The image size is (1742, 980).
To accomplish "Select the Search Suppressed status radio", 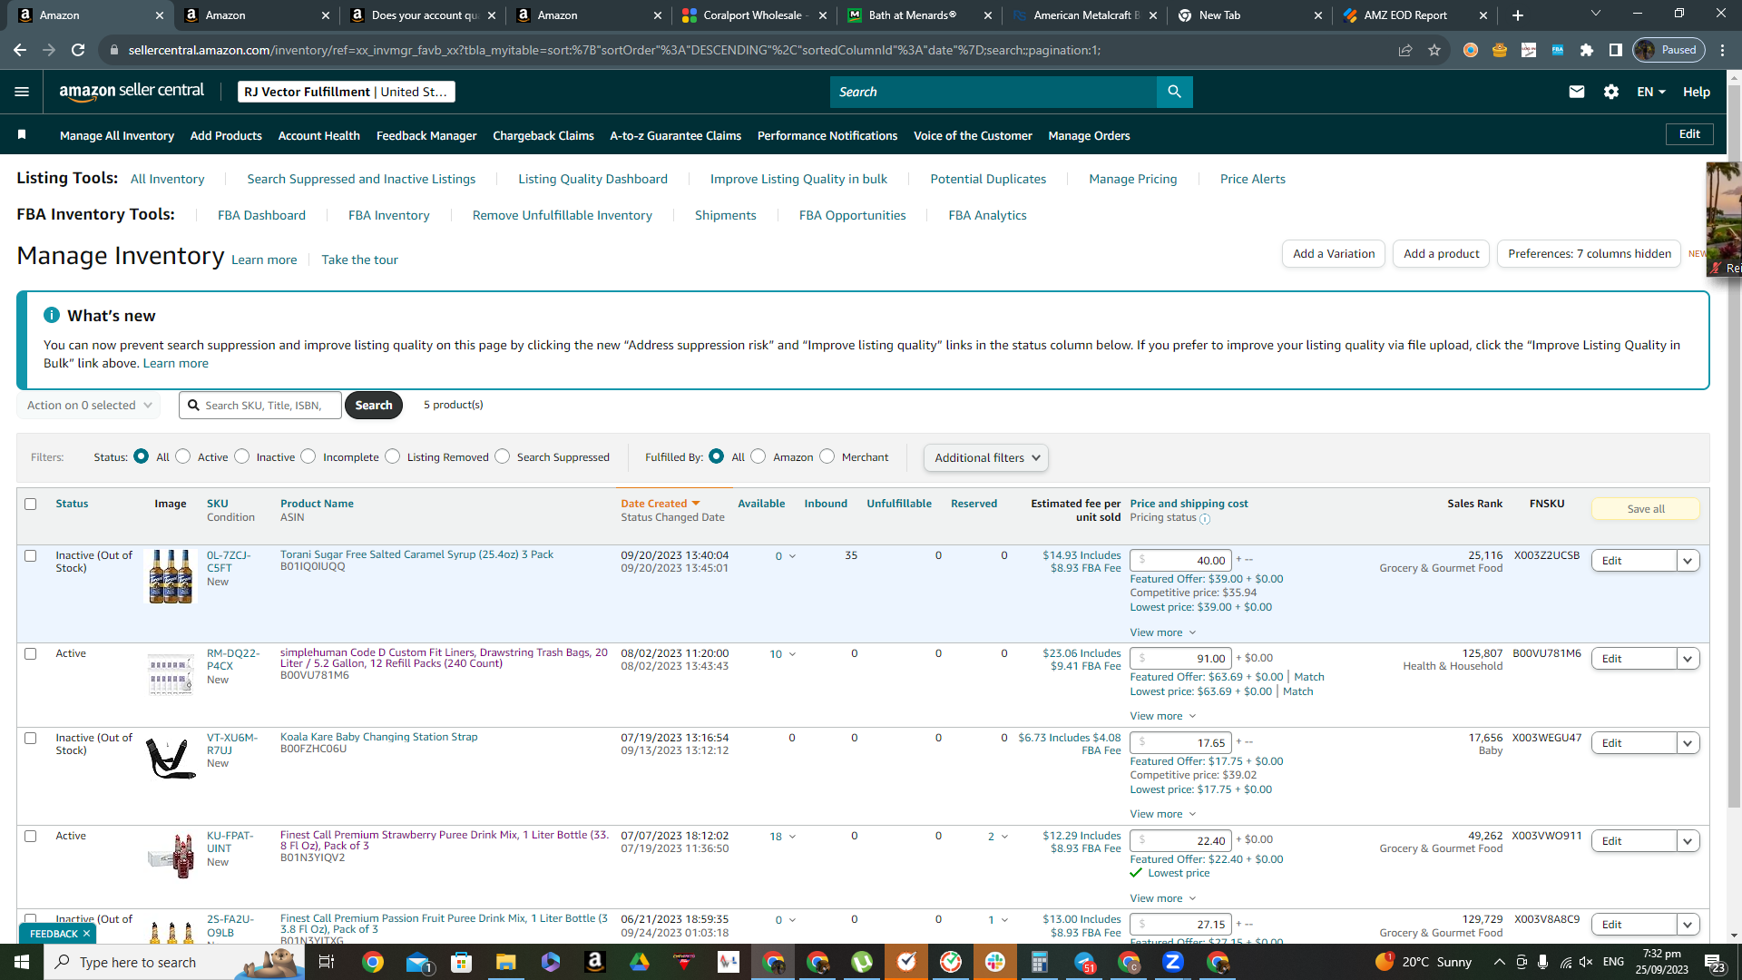I will [503, 456].
